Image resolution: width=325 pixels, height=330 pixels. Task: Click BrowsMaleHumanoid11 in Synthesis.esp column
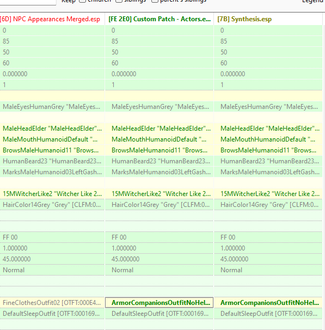click(x=268, y=150)
